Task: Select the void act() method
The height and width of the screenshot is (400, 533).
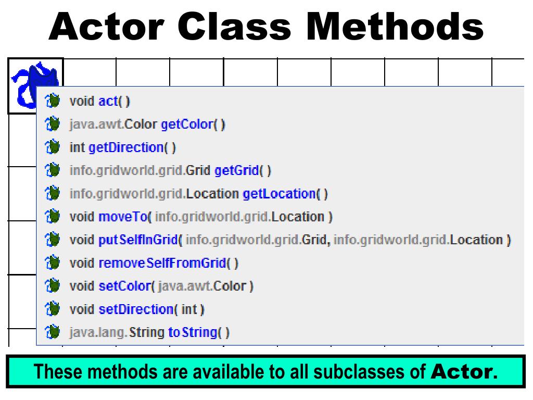Action: [281, 101]
